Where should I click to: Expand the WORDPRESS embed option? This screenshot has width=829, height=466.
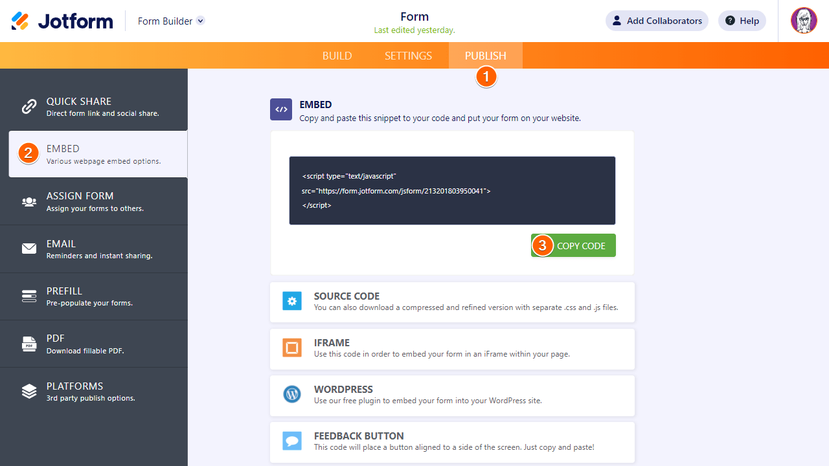point(452,395)
